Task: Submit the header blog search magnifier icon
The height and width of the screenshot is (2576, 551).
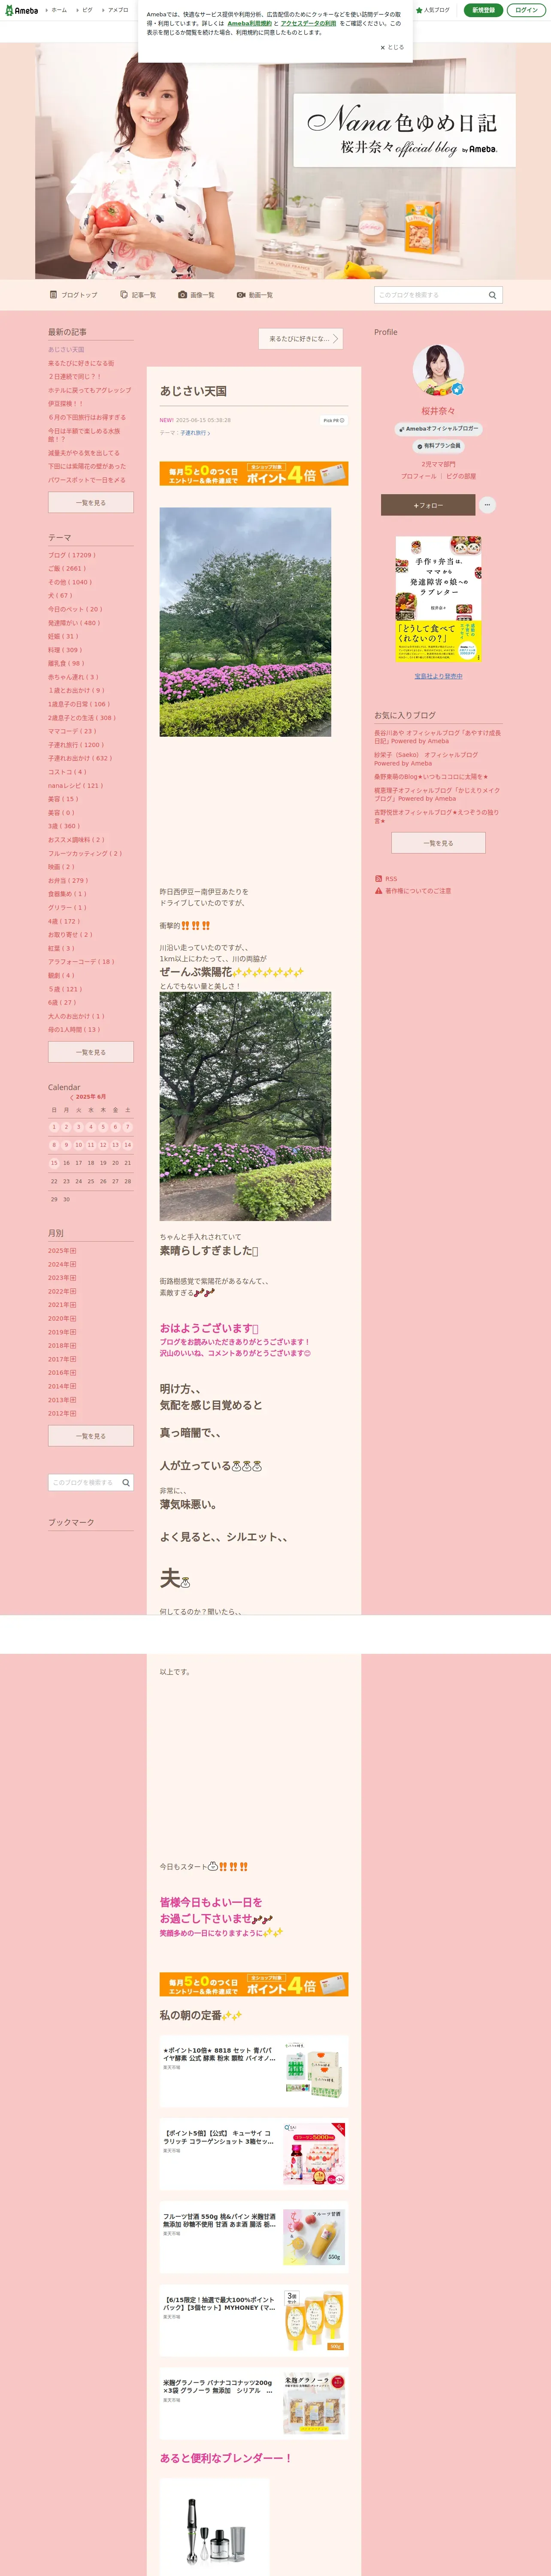Action: [x=492, y=295]
